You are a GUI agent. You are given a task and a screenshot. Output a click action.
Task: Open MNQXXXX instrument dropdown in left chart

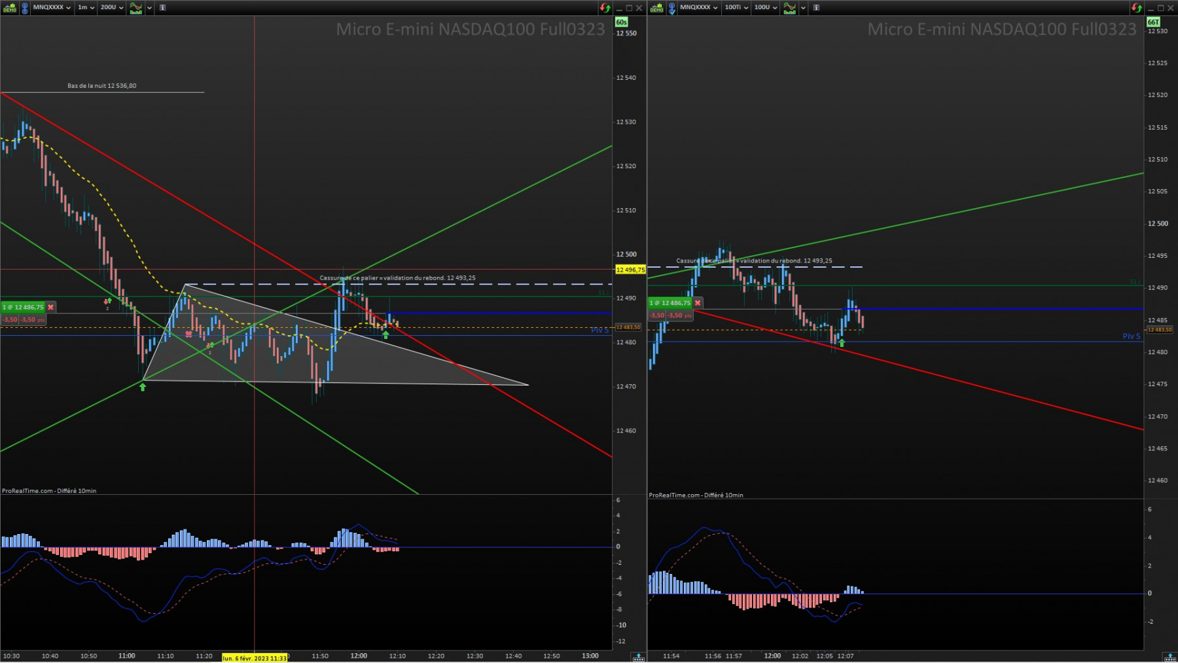(x=52, y=8)
